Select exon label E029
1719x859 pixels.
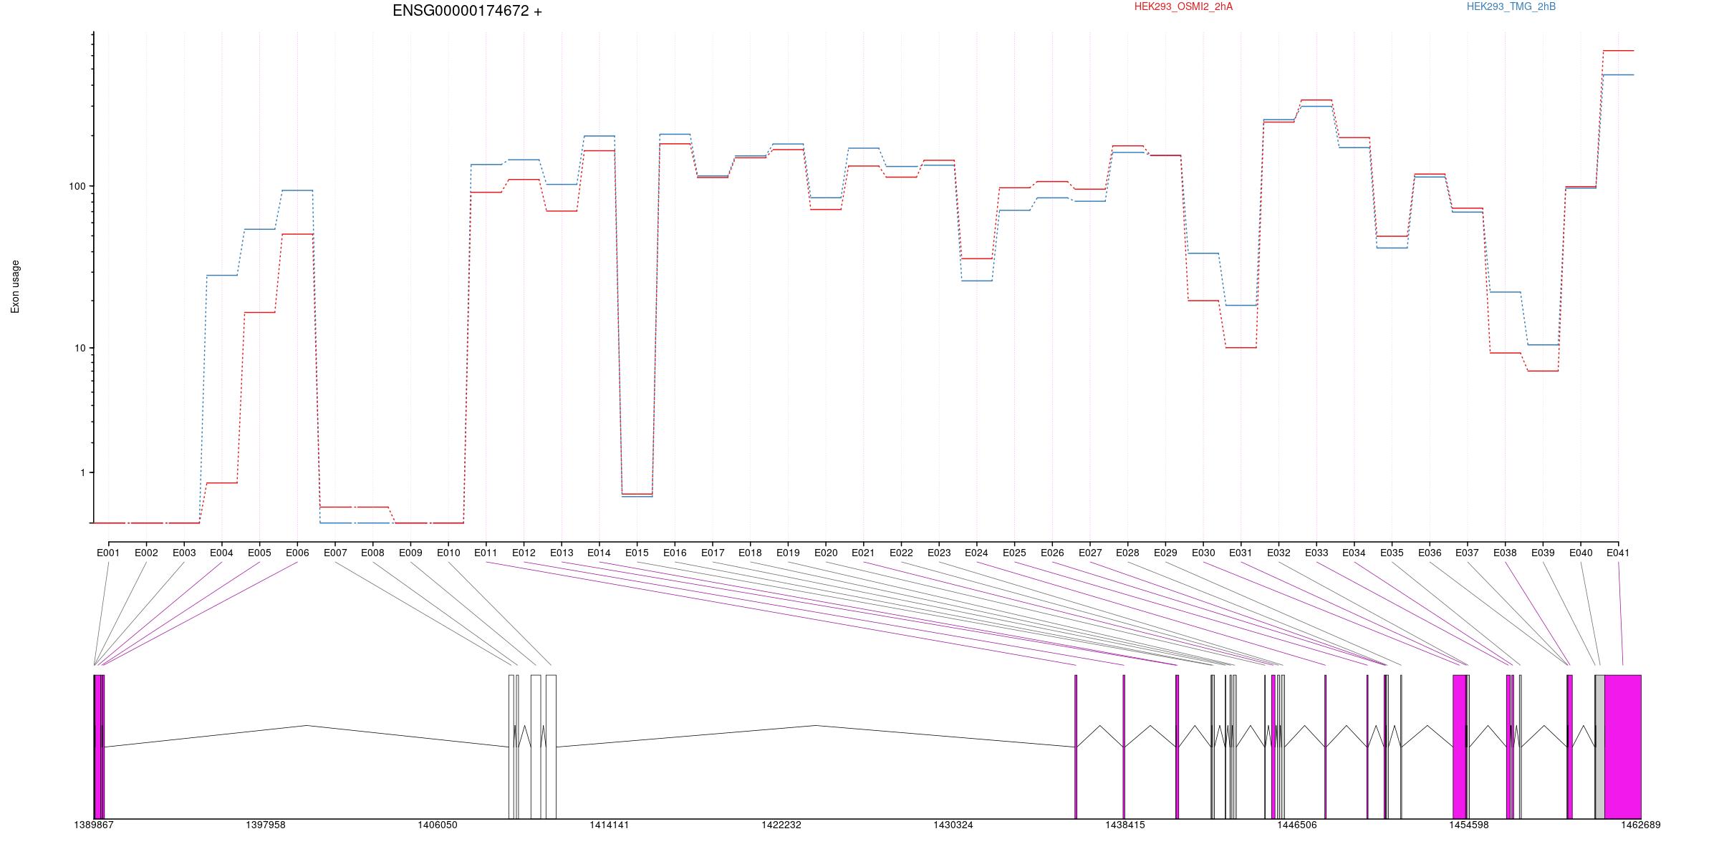pos(1165,553)
